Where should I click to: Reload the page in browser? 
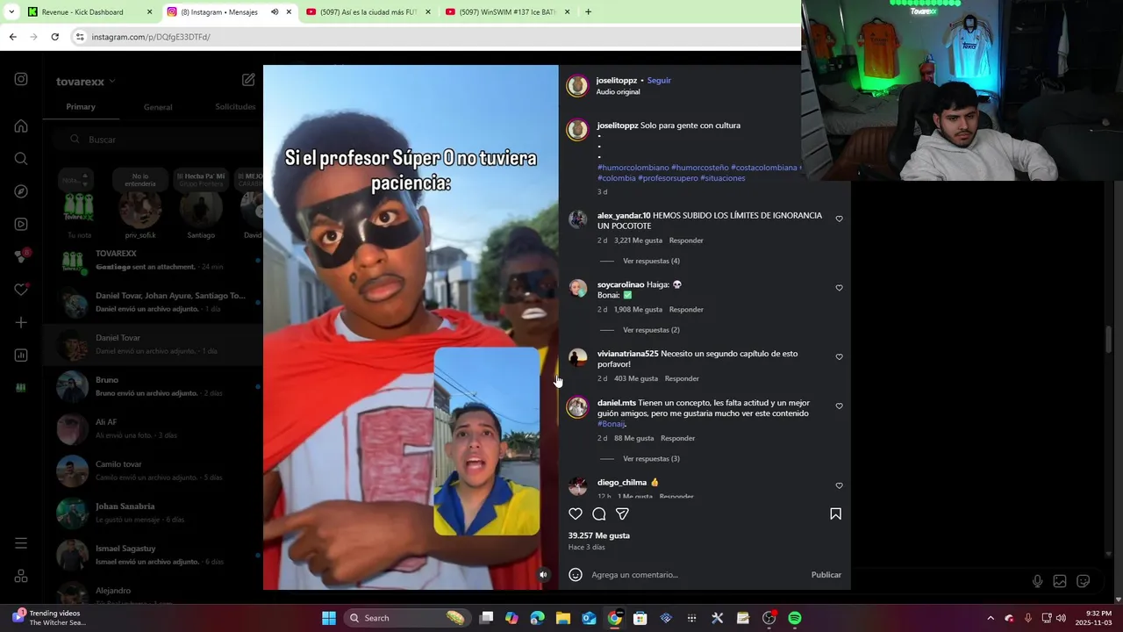click(x=54, y=37)
